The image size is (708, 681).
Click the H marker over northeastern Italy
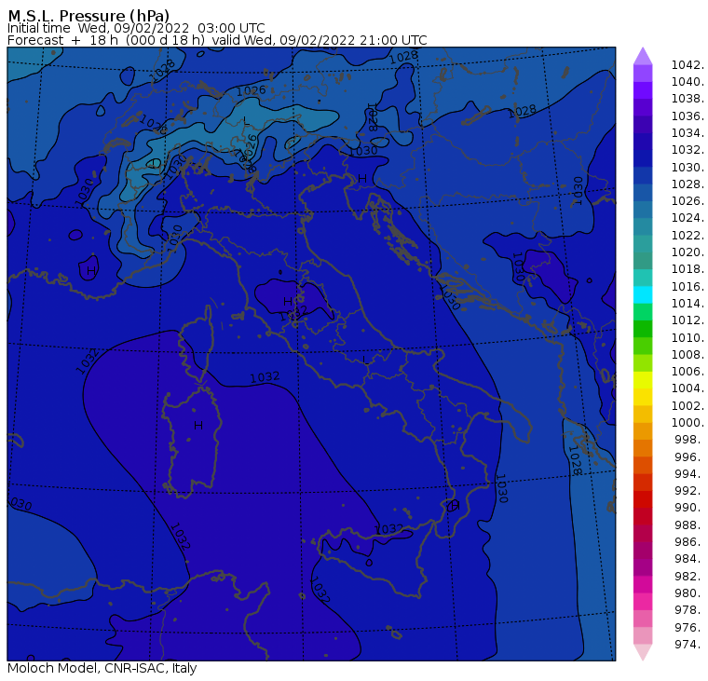coord(362,178)
